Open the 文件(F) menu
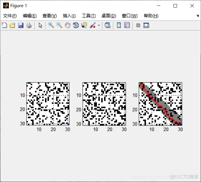 [x=10, y=16]
